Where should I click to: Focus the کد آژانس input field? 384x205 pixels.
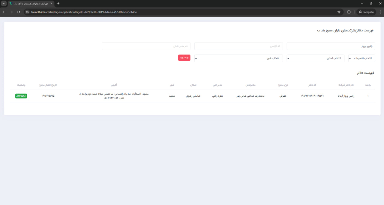point(238,46)
